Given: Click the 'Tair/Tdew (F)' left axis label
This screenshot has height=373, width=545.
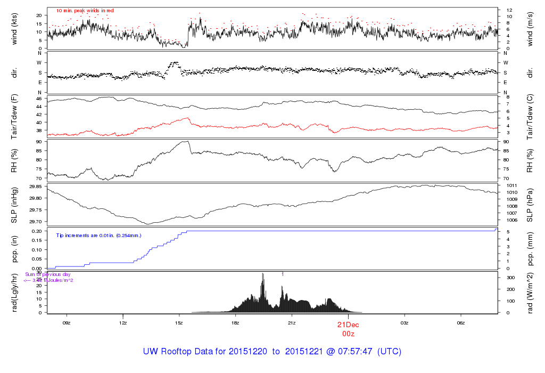Looking at the screenshot, I should point(14,117).
